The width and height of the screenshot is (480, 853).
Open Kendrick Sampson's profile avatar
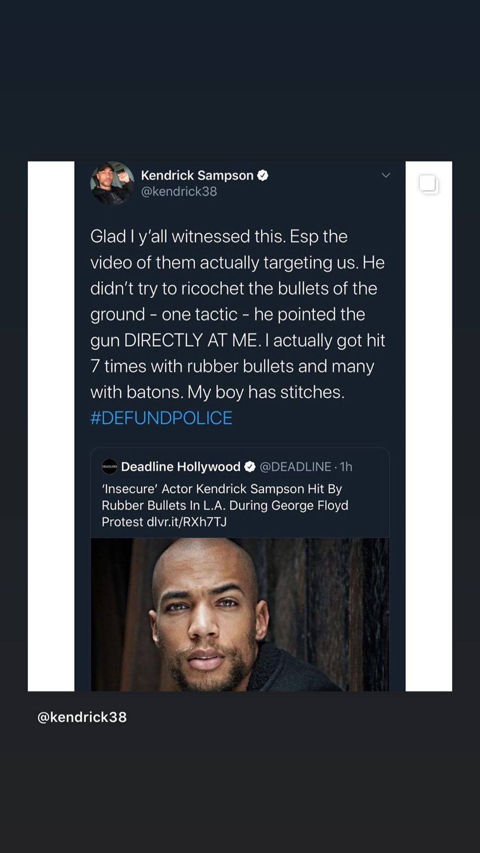(x=112, y=183)
